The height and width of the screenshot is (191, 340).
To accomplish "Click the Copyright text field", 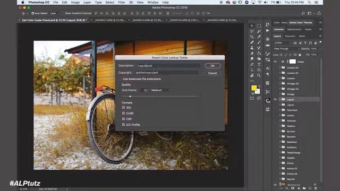I will pyautogui.click(x=167, y=73).
